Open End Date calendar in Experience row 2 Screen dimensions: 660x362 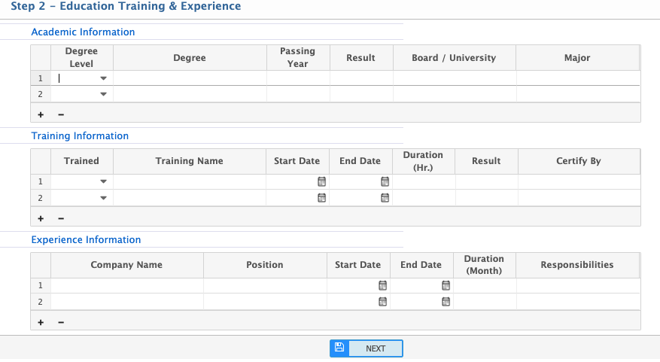[446, 302]
